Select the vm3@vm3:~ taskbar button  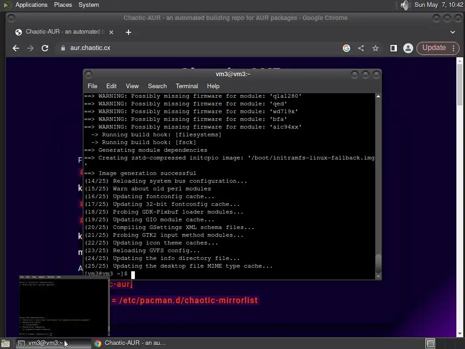(x=53, y=343)
